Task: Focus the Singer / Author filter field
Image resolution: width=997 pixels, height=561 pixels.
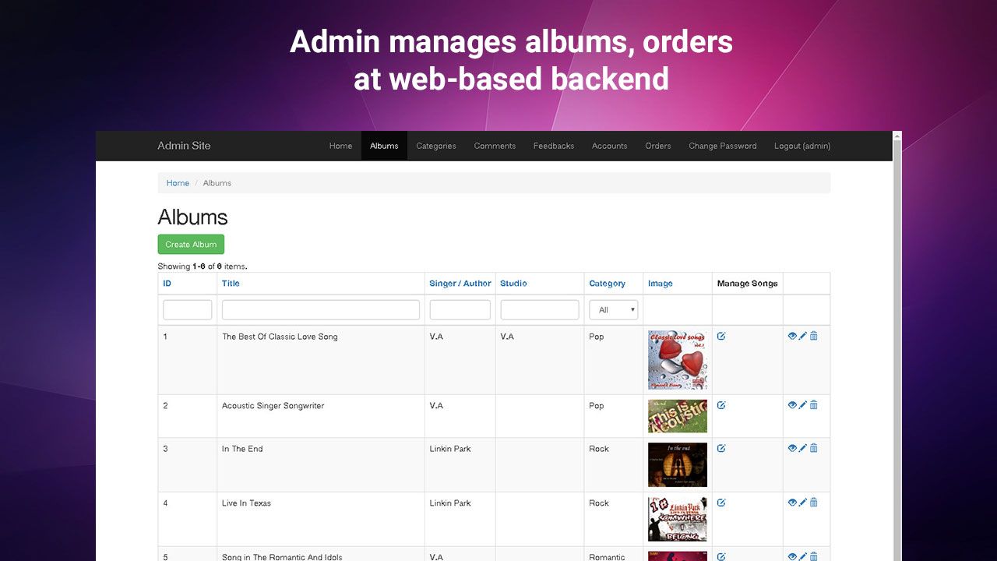Action: tap(460, 309)
